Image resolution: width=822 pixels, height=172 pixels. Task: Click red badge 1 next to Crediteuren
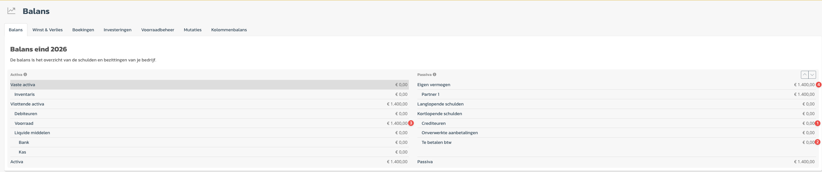817,123
